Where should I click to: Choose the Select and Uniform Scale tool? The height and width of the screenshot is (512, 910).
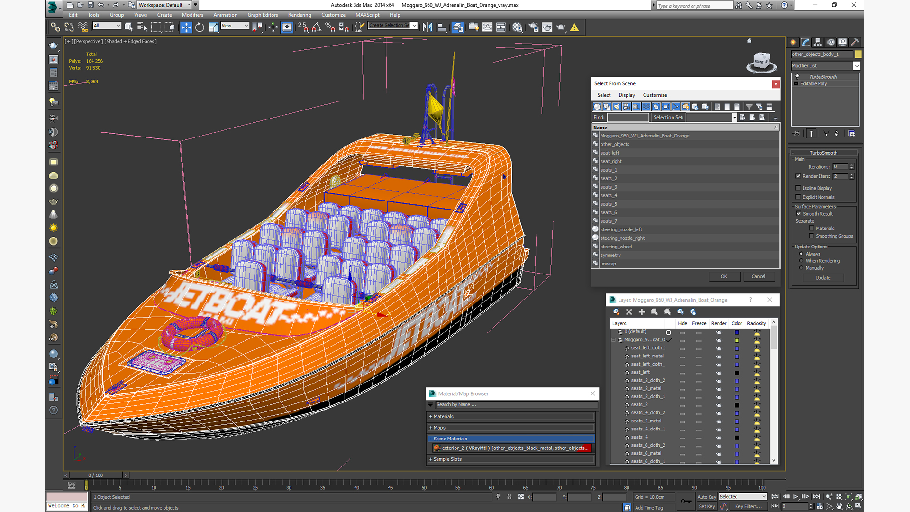point(213,27)
